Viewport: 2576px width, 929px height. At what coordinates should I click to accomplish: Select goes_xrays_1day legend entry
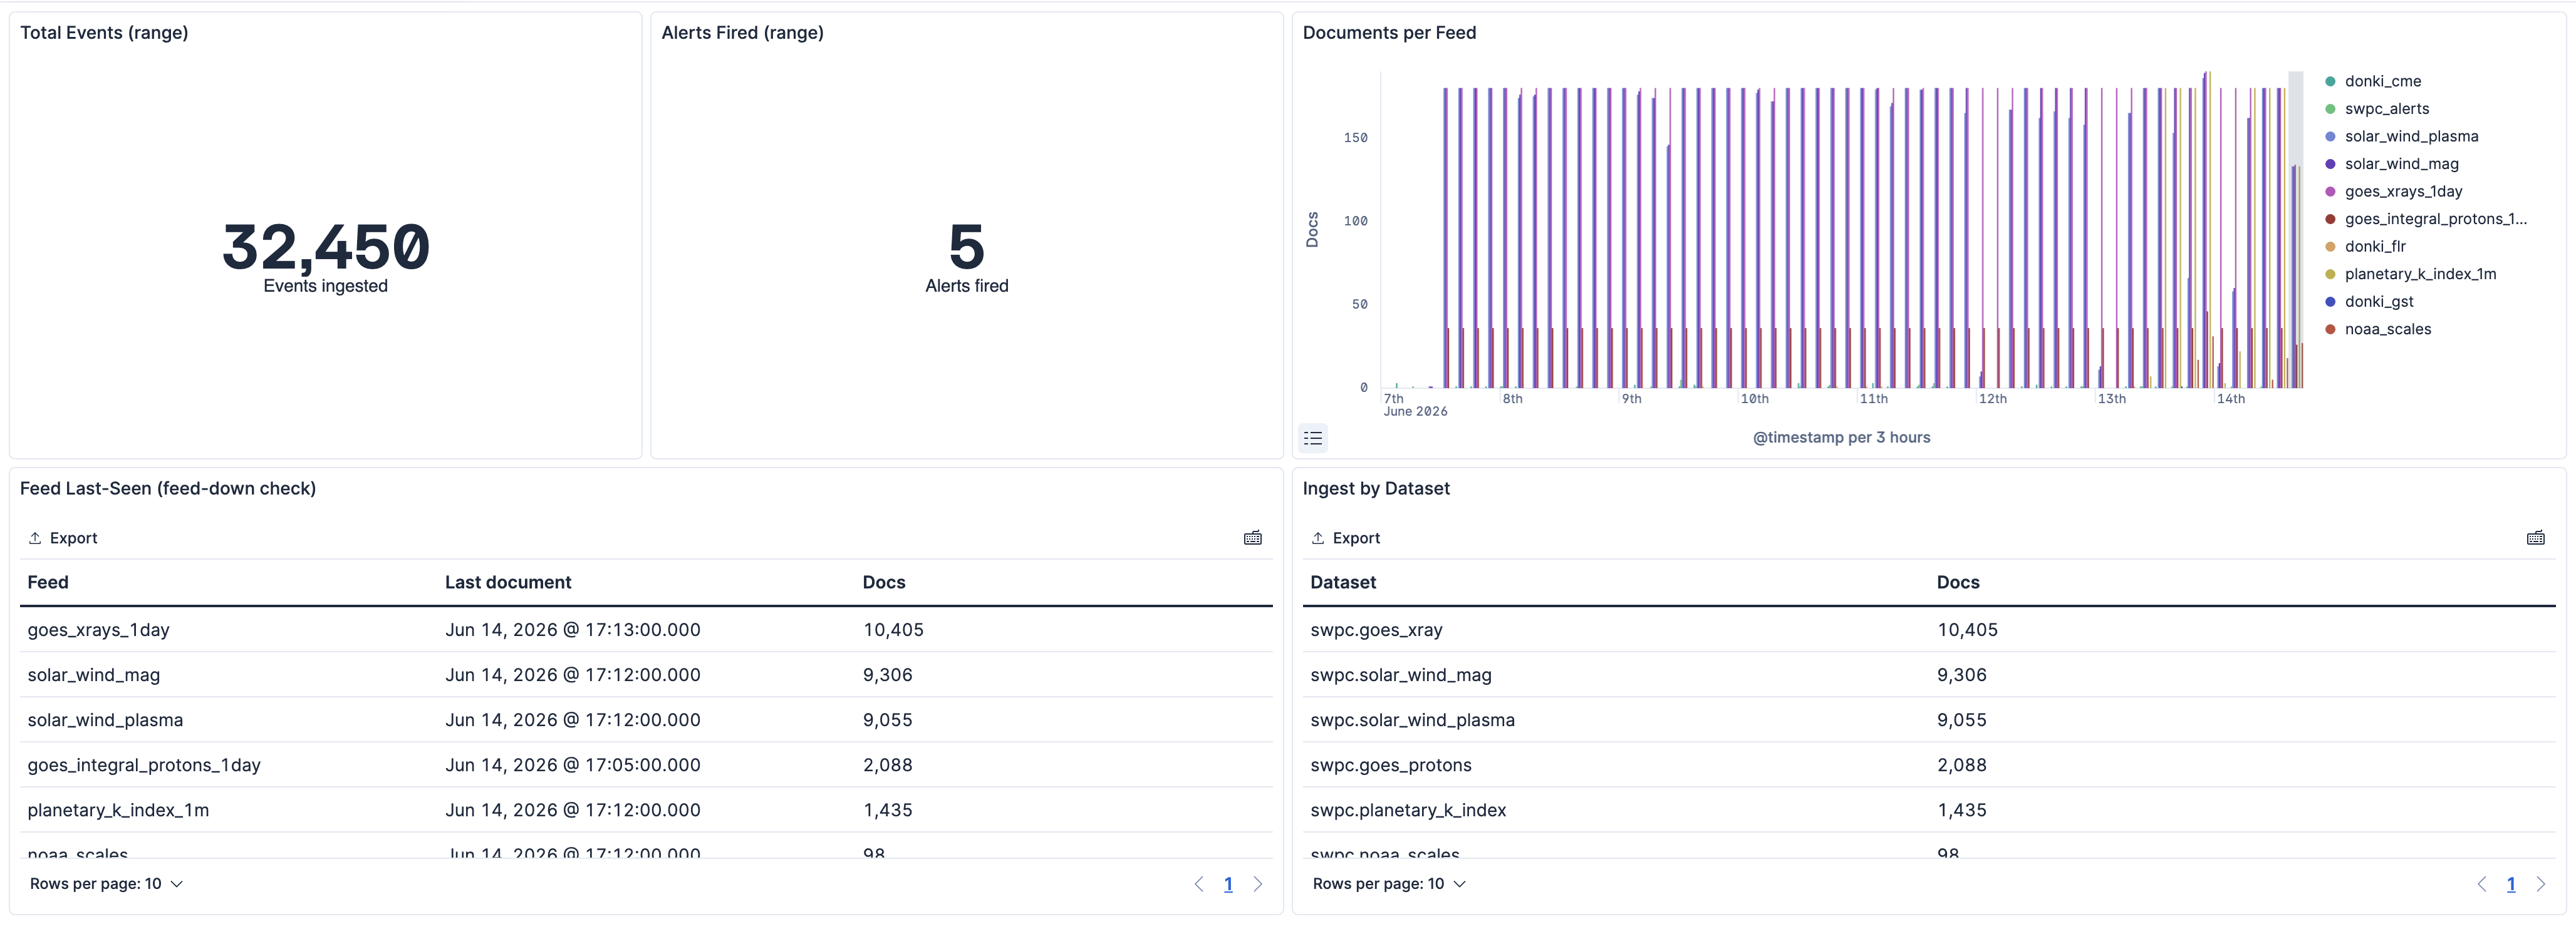2403,192
